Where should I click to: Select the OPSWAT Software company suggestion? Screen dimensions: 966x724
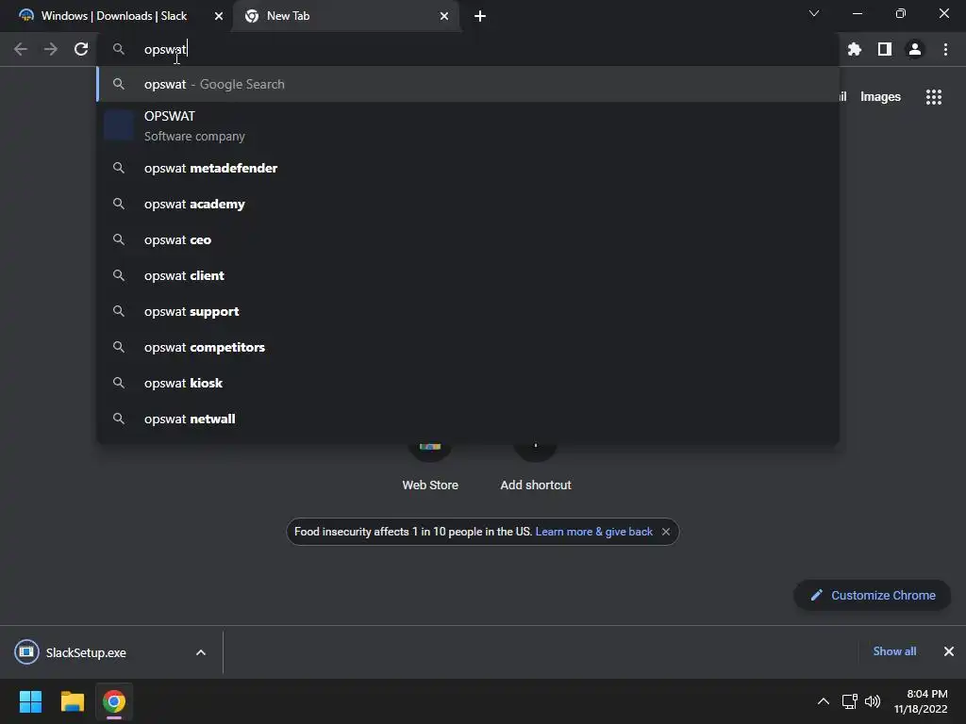pyautogui.click(x=468, y=126)
